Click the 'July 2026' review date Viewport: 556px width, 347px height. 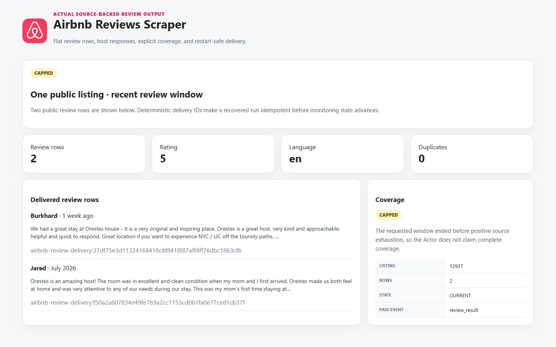point(63,268)
